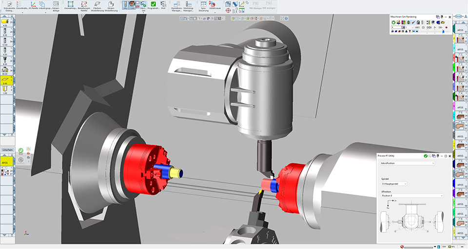468x249 pixels.
Task: Click the simulation play button
Action: (435, 27)
